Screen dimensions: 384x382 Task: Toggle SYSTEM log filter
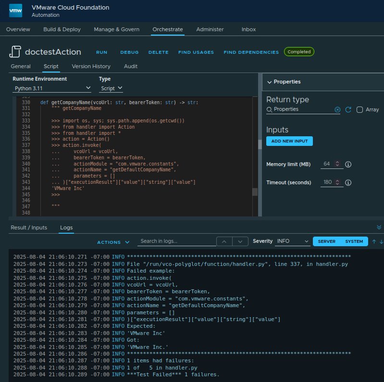click(354, 241)
